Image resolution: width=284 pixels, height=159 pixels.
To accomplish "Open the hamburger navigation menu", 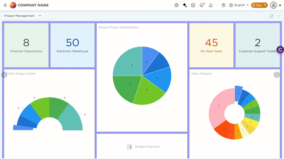I will coord(5,5).
